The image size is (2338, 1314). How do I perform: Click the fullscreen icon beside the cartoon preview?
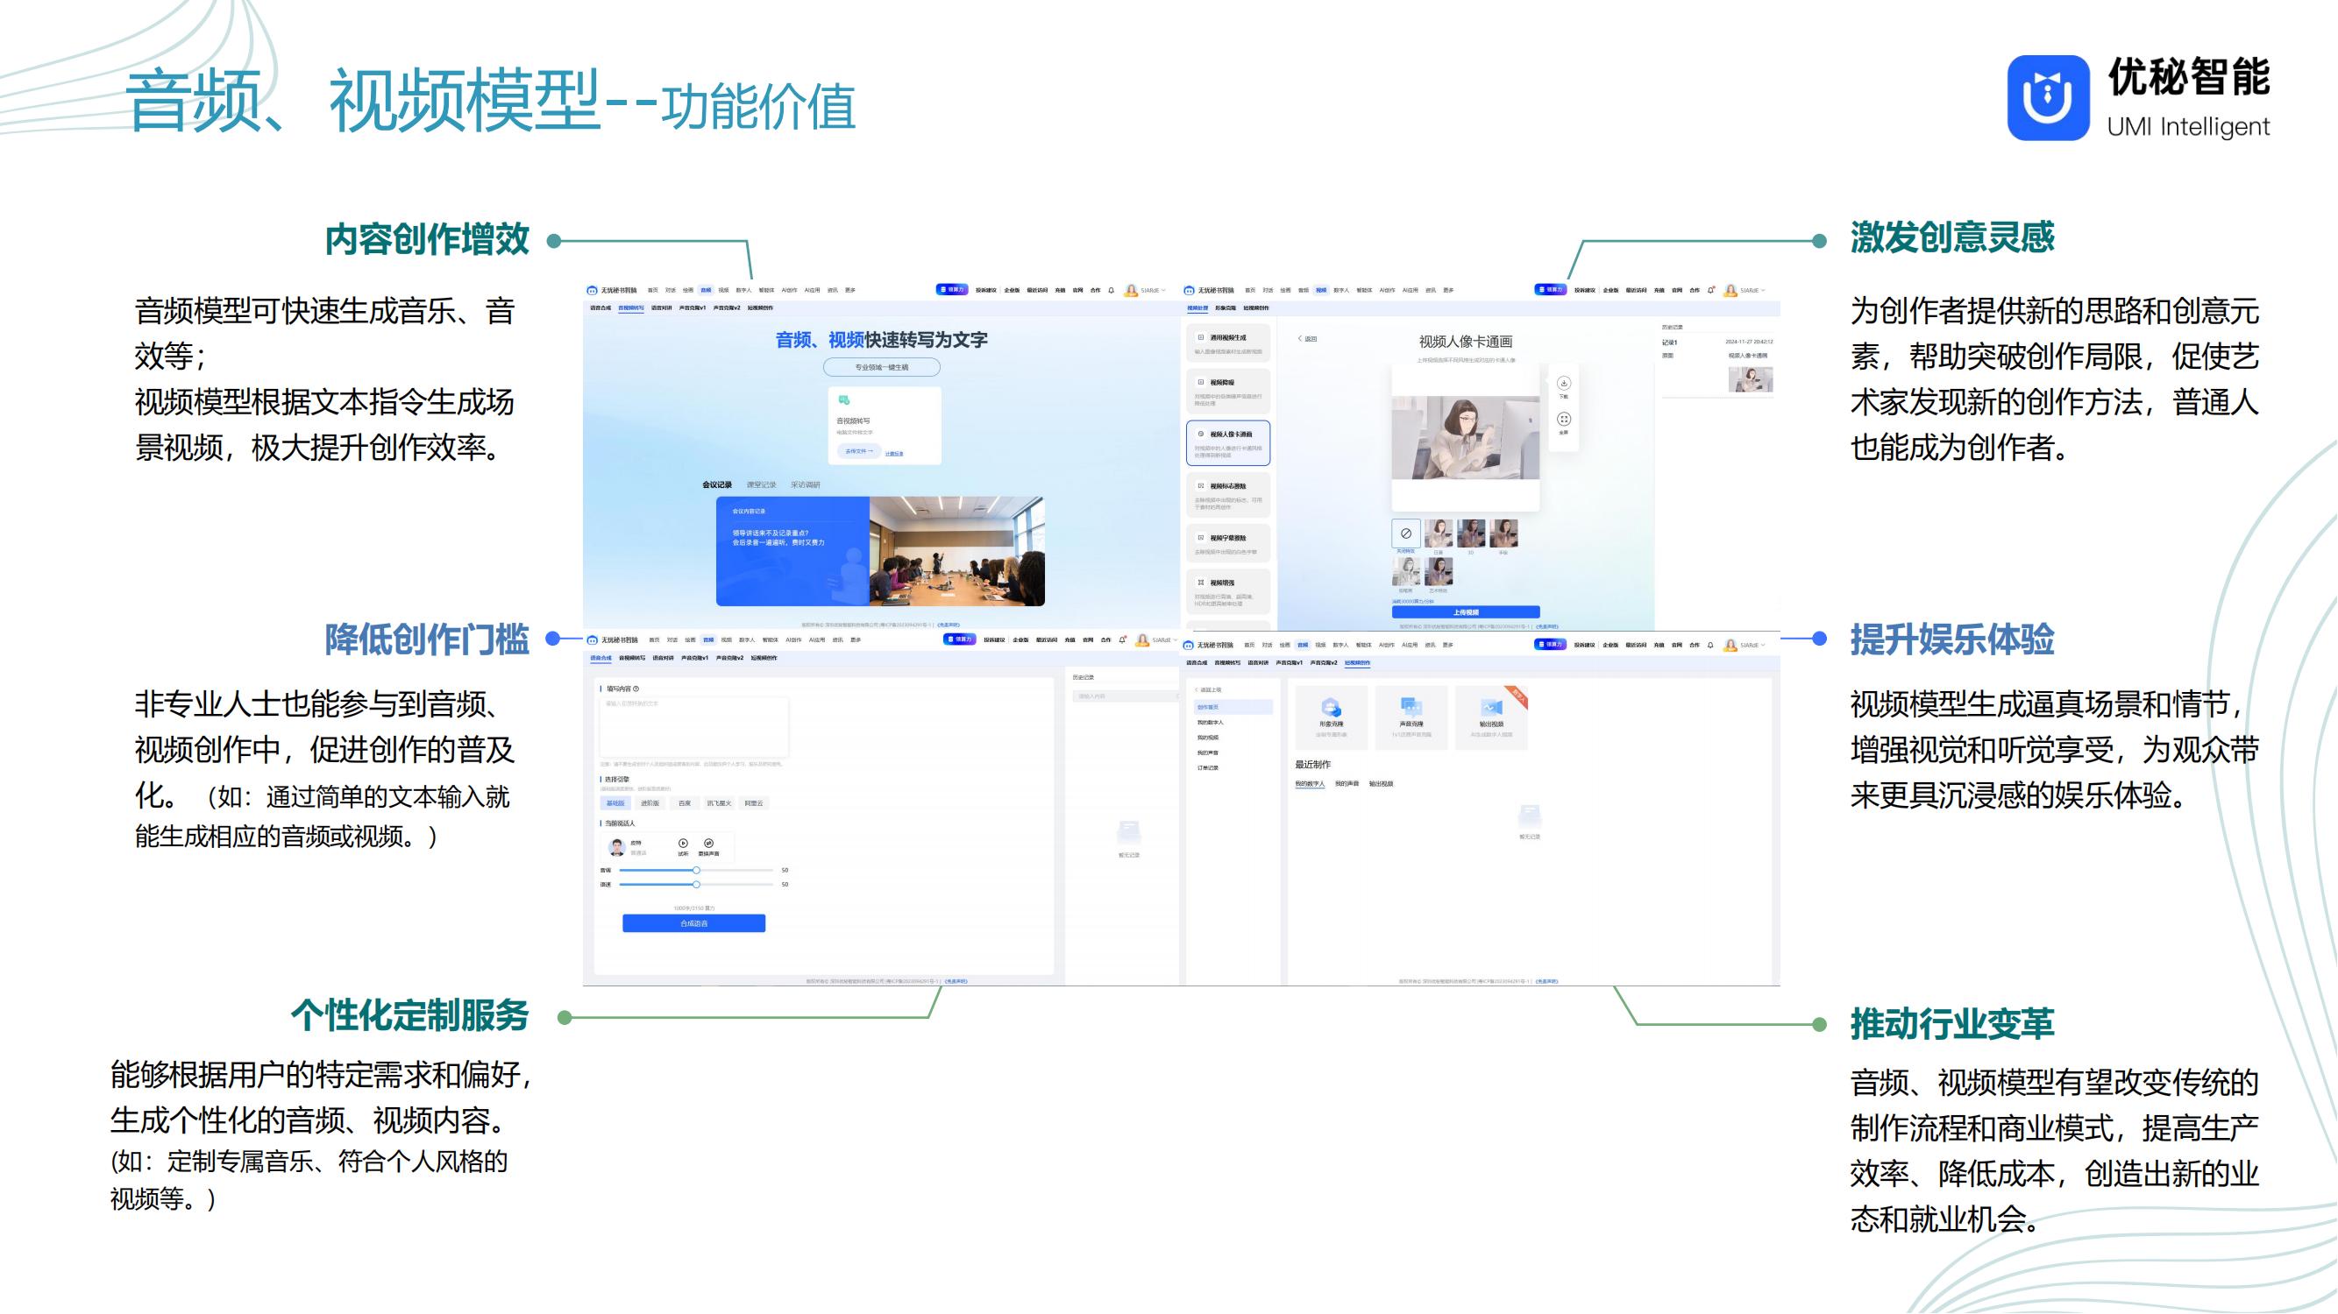coord(1564,420)
